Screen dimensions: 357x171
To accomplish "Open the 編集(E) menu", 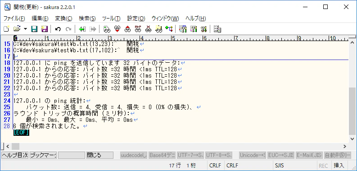I will tap(40, 18).
